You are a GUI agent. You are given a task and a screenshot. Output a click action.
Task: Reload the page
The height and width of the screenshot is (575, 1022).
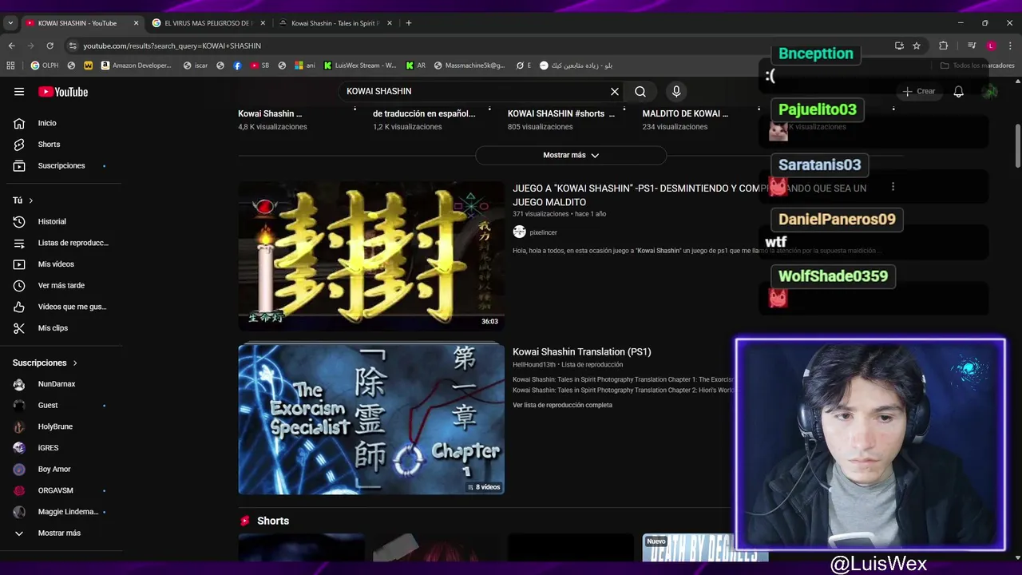click(50, 46)
